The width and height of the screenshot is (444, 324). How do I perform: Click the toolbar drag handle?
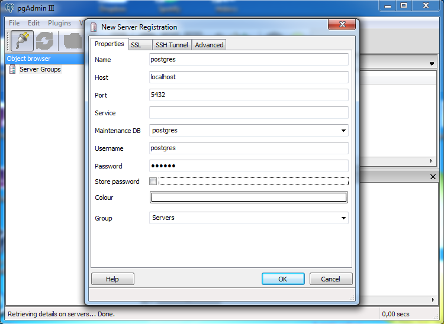(8, 41)
